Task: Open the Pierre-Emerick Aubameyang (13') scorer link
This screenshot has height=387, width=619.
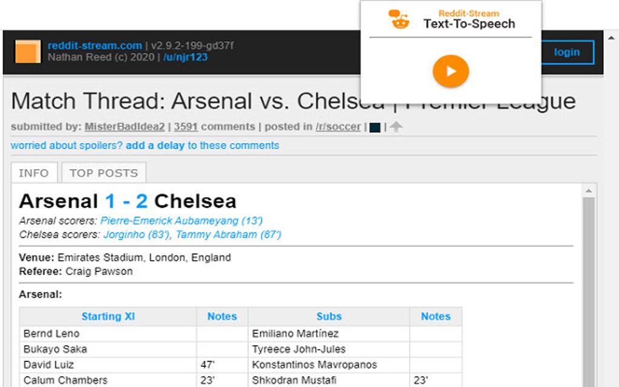Action: pyautogui.click(x=181, y=221)
